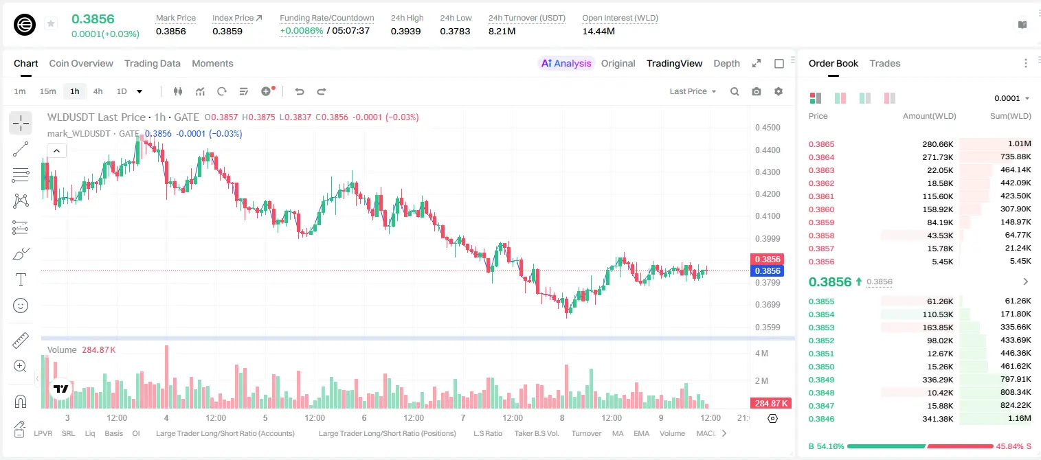1041x460 pixels.
Task: Add coin to favorites star
Action: [50, 24]
